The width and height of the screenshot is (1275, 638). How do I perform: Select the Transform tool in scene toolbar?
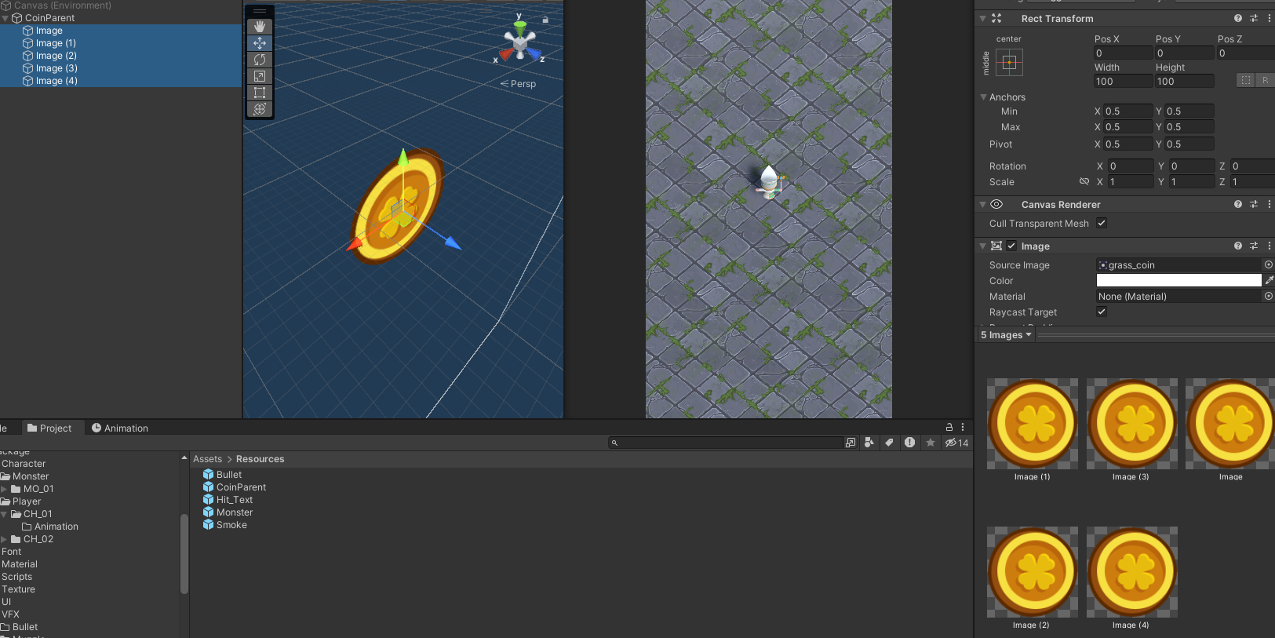coord(260,109)
